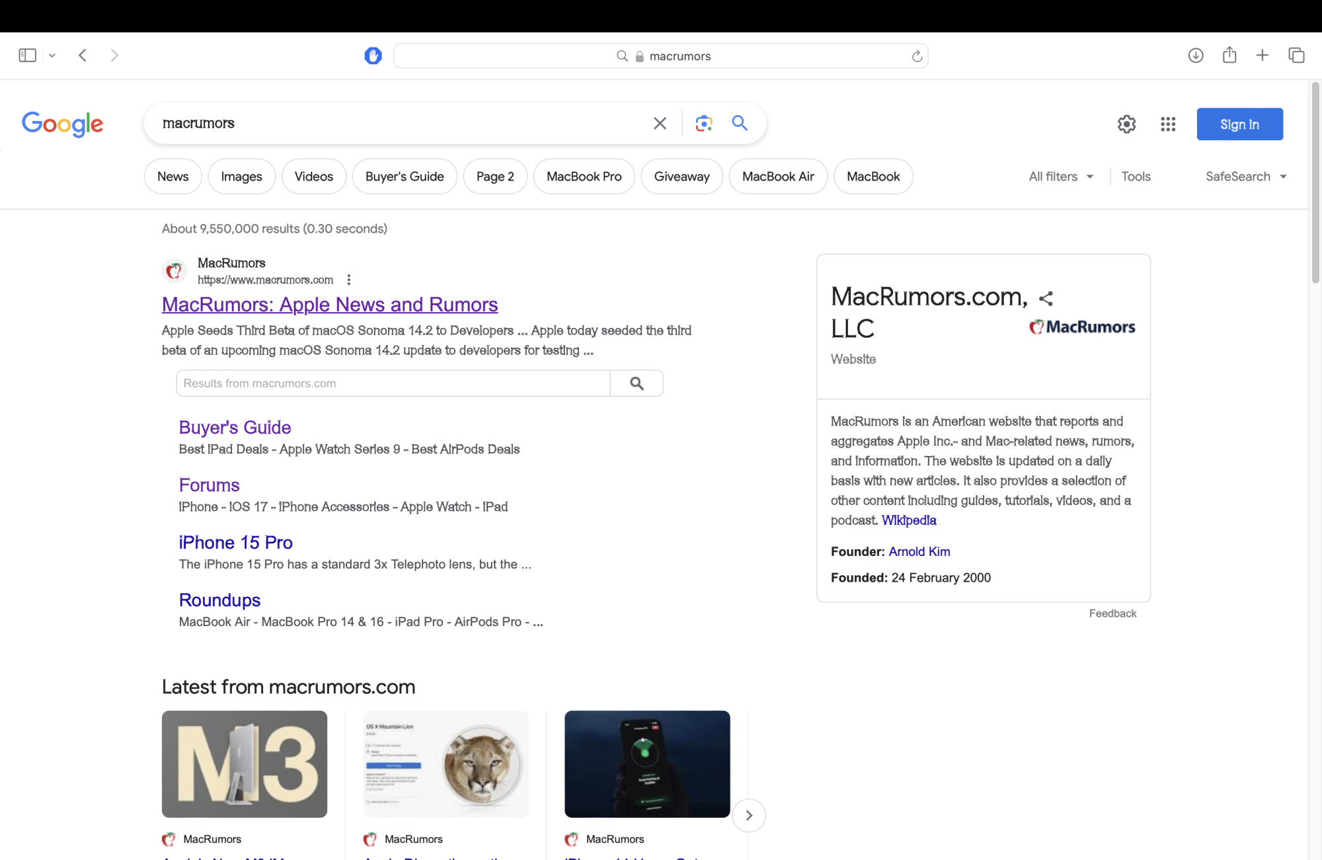
Task: Select the MacBook Pro chip
Action: (x=584, y=176)
